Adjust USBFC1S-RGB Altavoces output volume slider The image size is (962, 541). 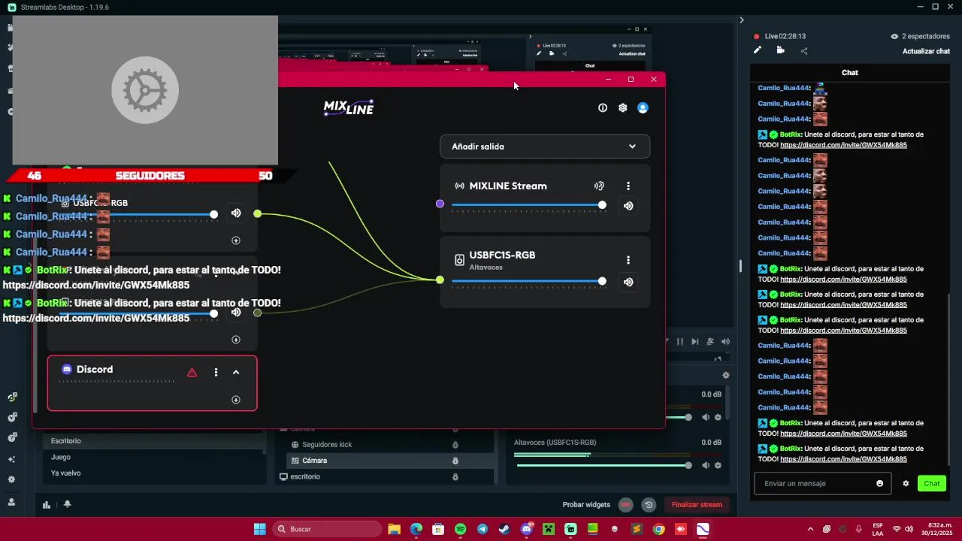click(x=527, y=281)
